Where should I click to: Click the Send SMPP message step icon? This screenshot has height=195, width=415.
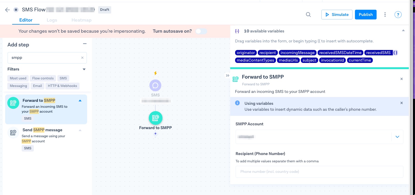click(13, 133)
